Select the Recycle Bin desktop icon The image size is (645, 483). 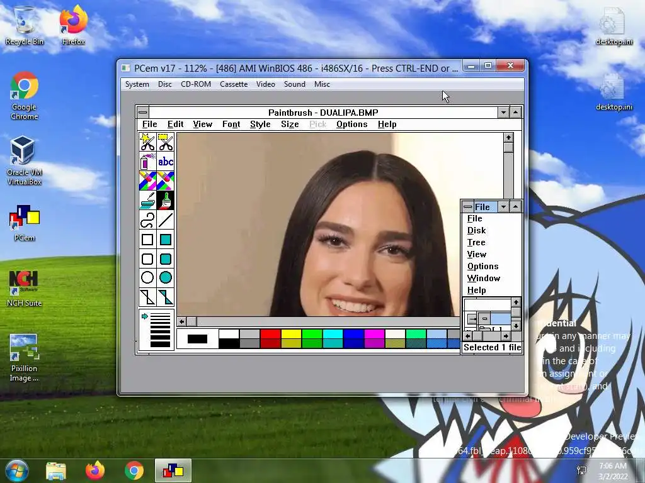[25, 25]
